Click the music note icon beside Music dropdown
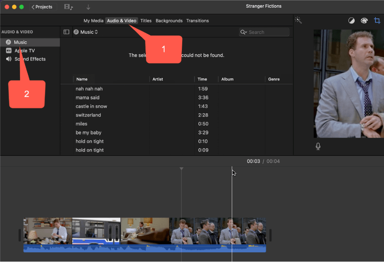 [76, 32]
